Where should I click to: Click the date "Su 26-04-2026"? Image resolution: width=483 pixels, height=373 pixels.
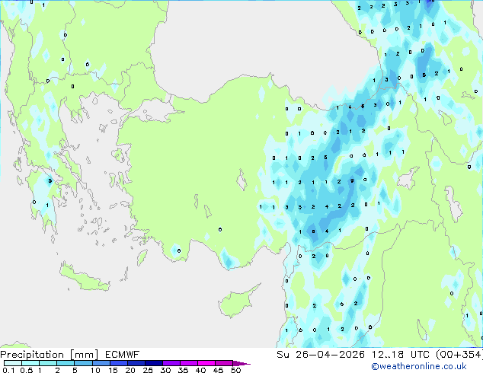(321, 355)
